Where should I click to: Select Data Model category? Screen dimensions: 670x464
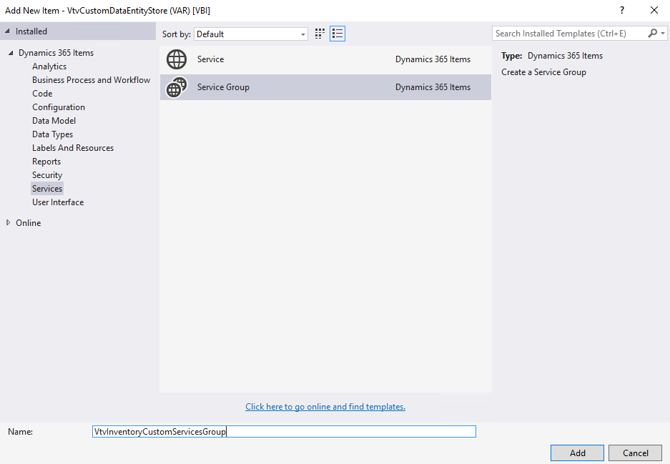pos(54,121)
